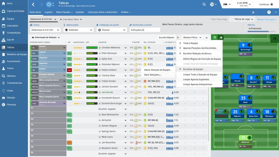Expand the Goleiro role dropdown arrow
The image size is (279, 157).
tap(65, 47)
